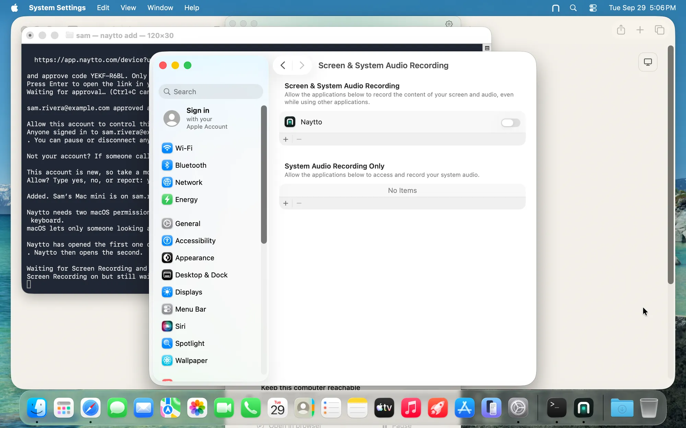The width and height of the screenshot is (686, 428).
Task: Open Notes from the Dock
Action: 357,408
